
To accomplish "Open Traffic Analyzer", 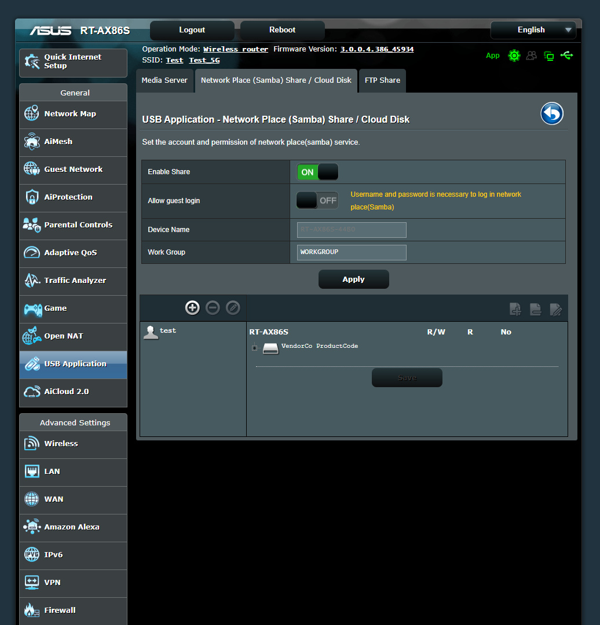I will (x=73, y=281).
